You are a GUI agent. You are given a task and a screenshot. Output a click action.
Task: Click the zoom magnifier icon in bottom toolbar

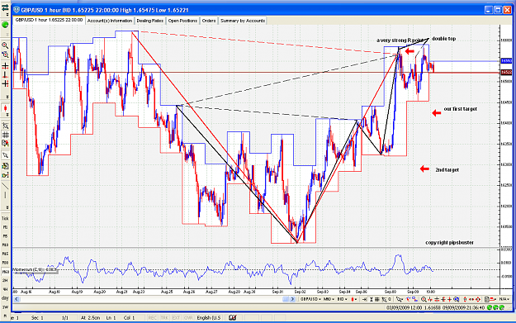tap(424, 299)
